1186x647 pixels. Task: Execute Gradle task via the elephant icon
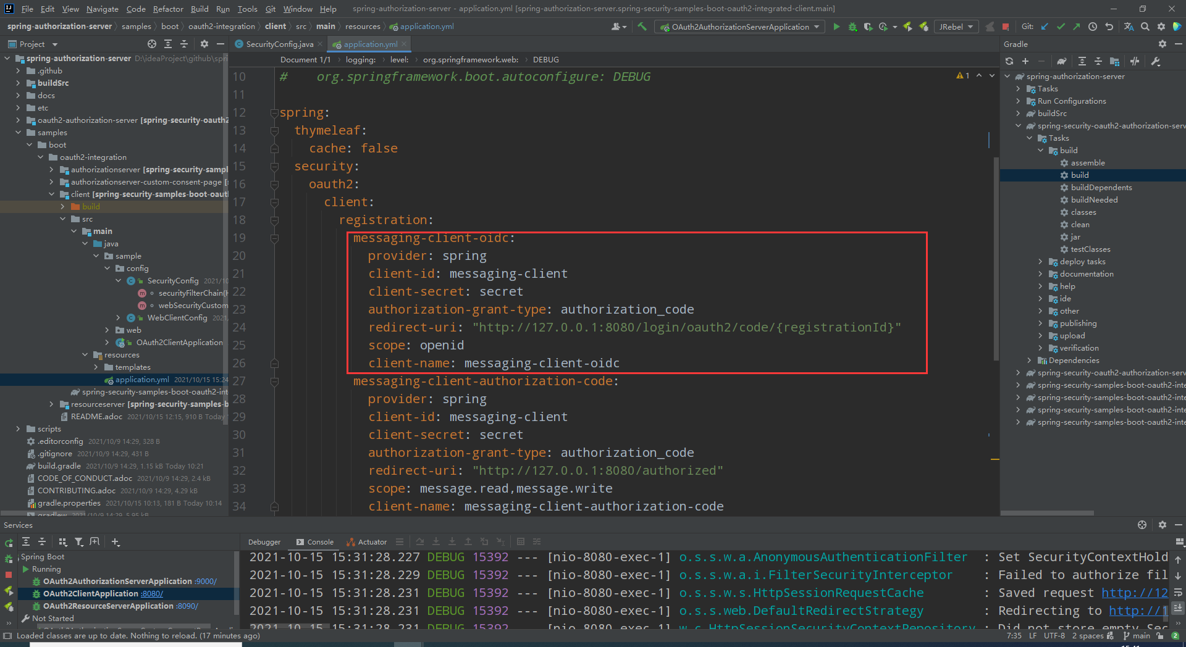[1062, 61]
